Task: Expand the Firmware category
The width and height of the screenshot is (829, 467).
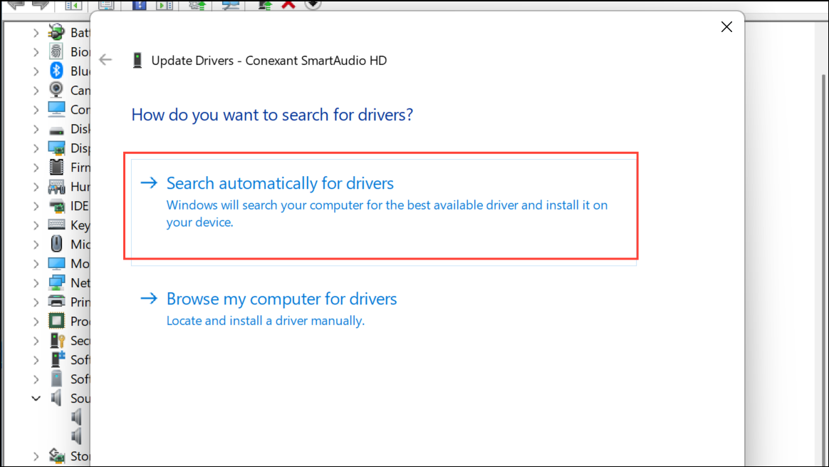Action: click(36, 168)
